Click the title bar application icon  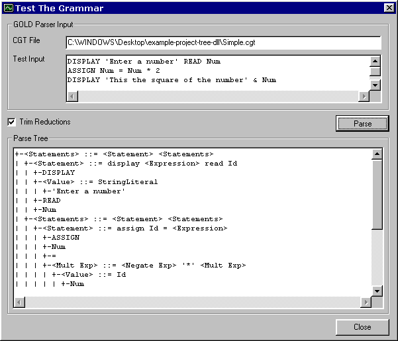point(8,8)
